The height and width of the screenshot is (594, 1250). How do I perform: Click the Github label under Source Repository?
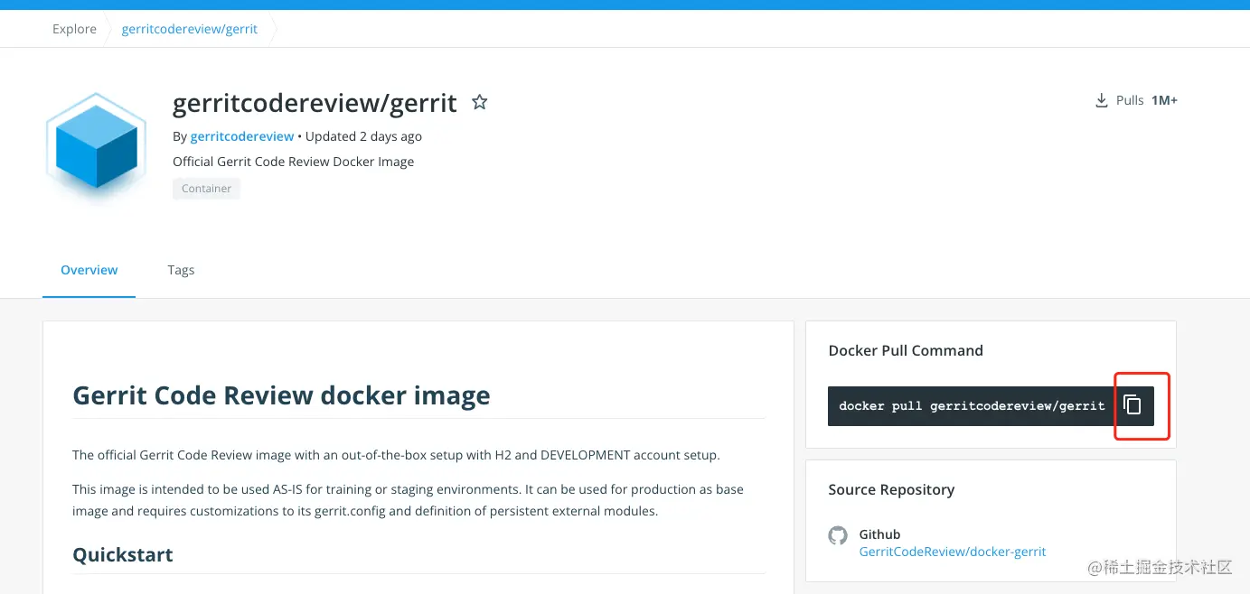tap(879, 534)
